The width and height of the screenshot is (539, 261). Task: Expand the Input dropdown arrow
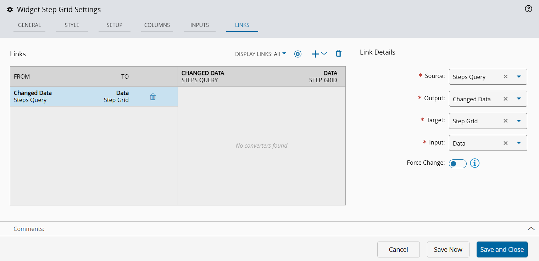coord(519,143)
